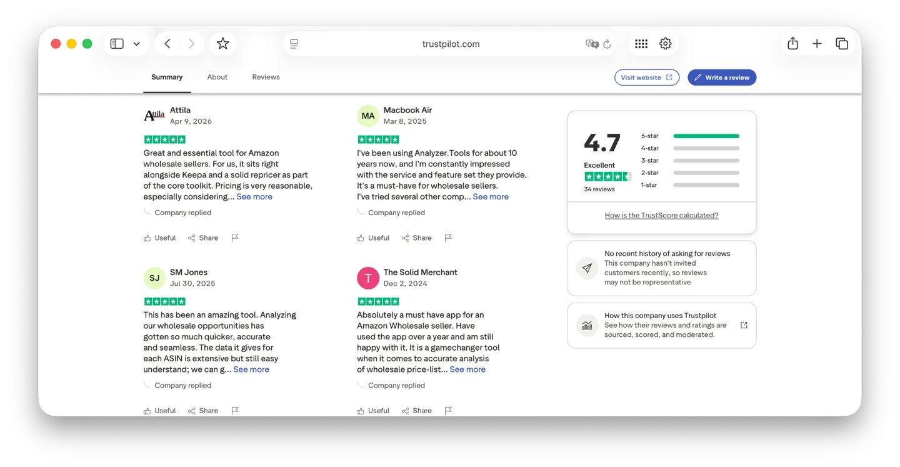Open How is the TrustScore calculated link
The width and height of the screenshot is (900, 467).
click(661, 216)
